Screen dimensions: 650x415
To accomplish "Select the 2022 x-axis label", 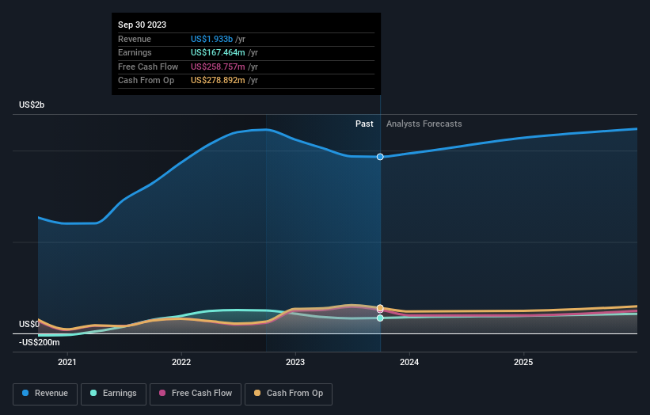I will 181,362.
